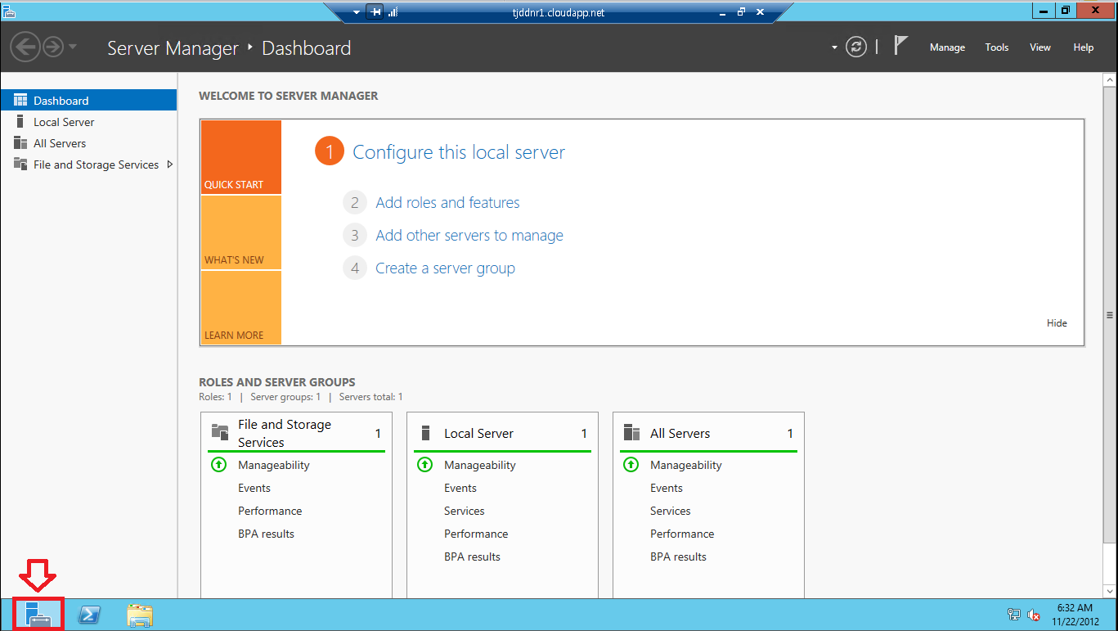Click Create a server group link
This screenshot has width=1118, height=631.
445,268
